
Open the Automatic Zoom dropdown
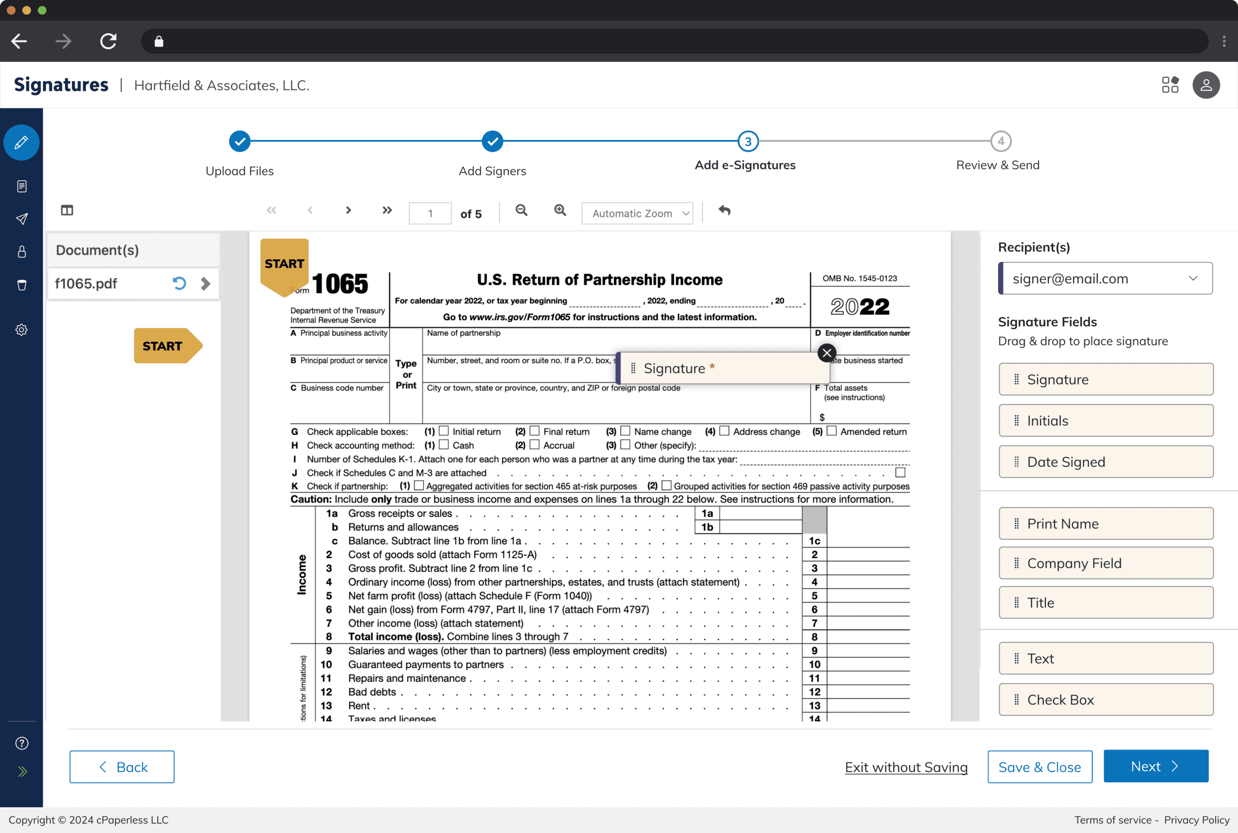pos(637,213)
